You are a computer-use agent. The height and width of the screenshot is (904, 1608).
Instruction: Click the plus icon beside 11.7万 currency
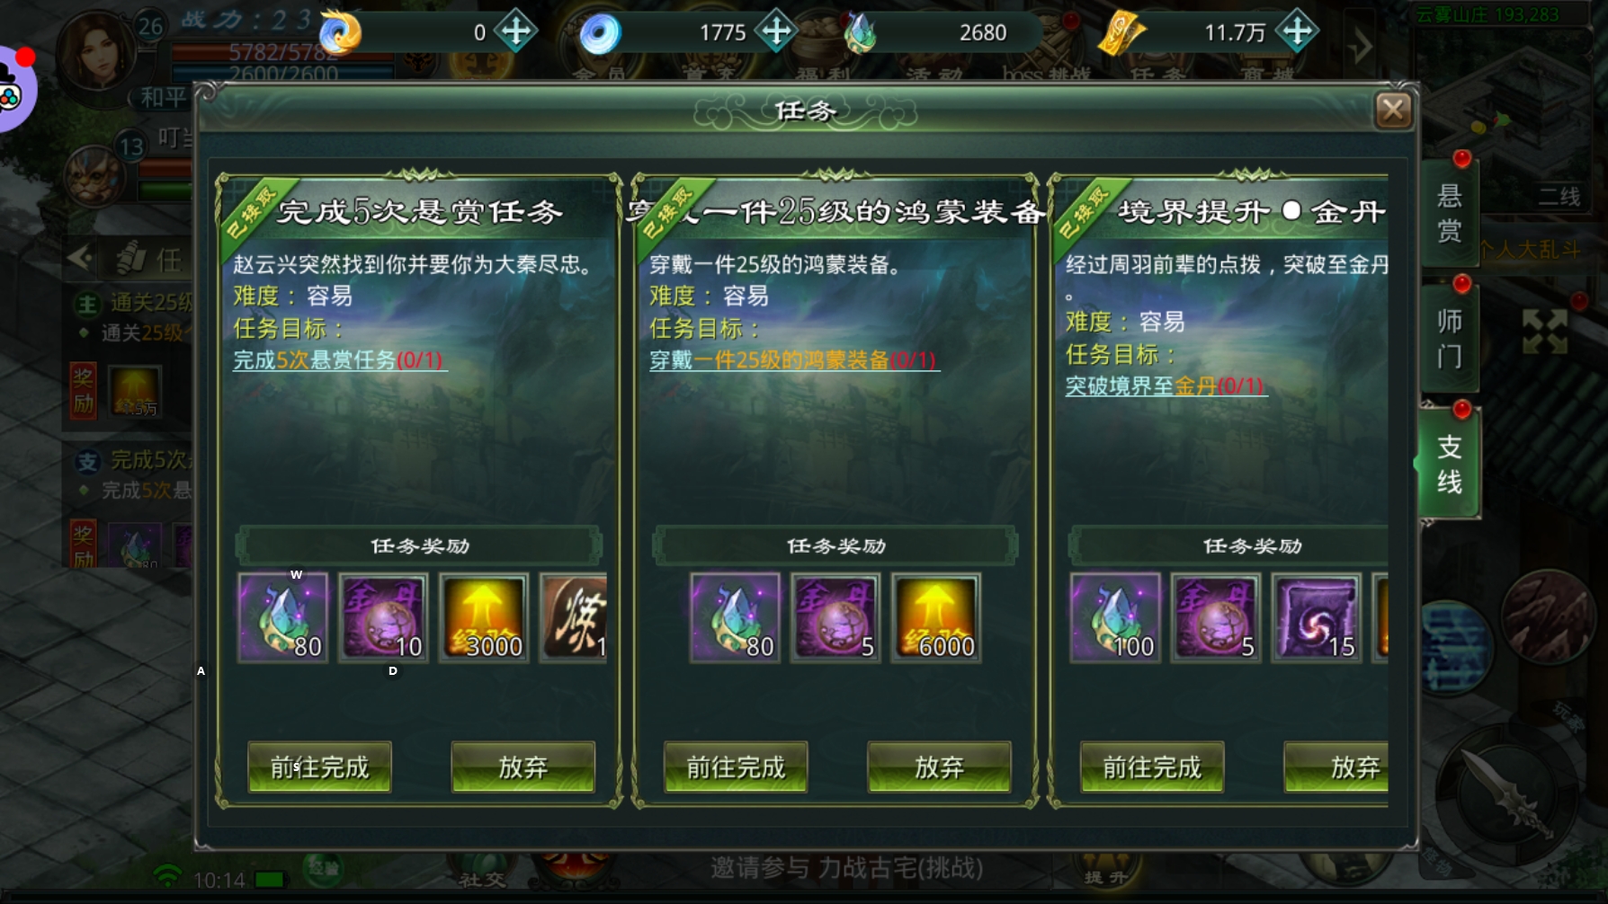coord(1297,31)
